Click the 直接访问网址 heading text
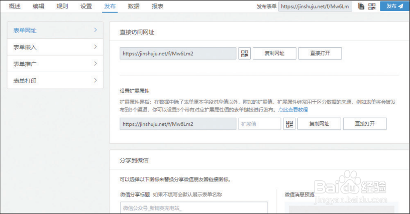This screenshot has width=410, height=214. click(137, 32)
